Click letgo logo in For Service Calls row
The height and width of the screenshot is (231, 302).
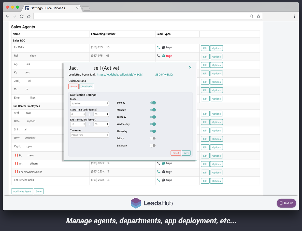[x=169, y=180]
